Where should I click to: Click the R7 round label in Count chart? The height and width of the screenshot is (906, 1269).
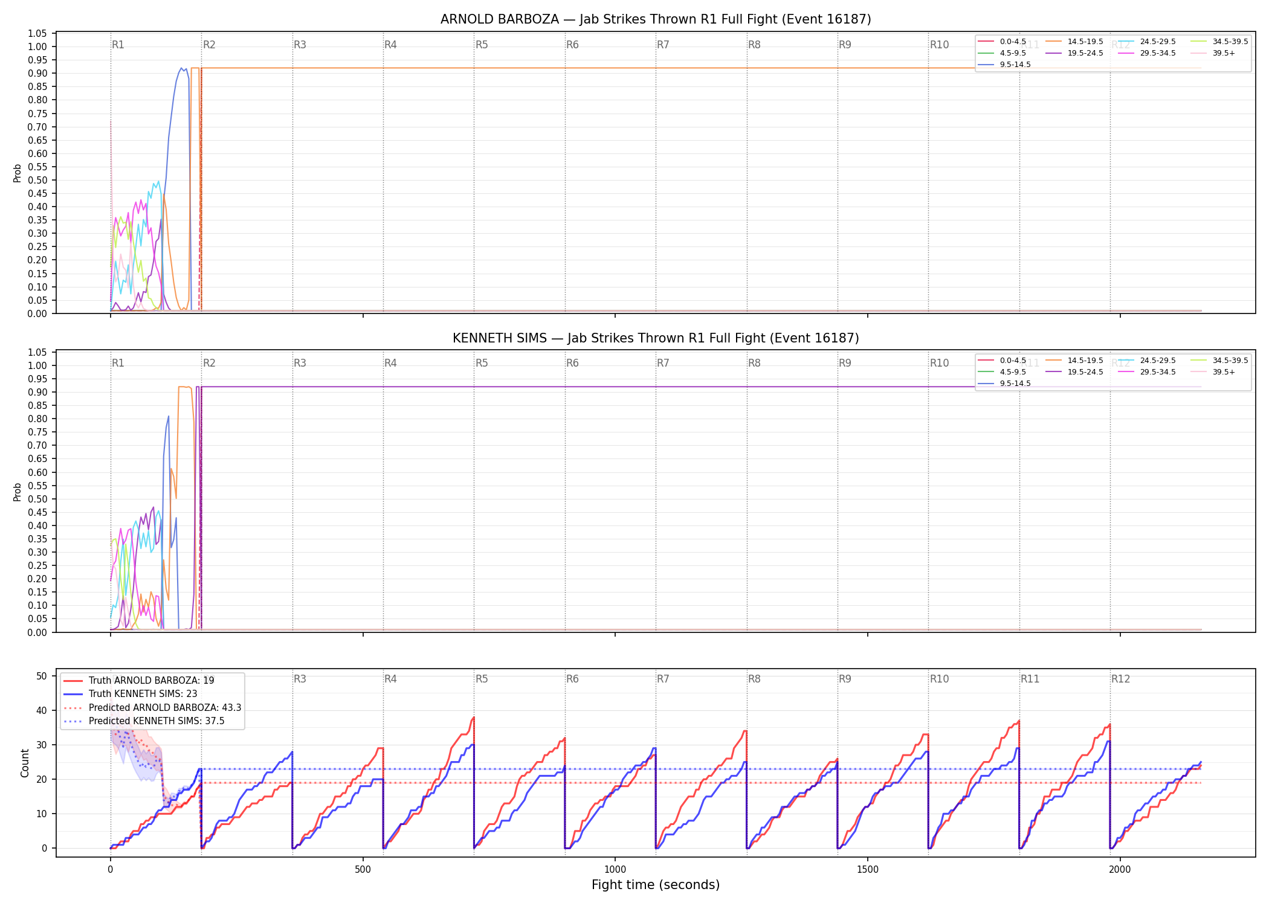pos(663,679)
